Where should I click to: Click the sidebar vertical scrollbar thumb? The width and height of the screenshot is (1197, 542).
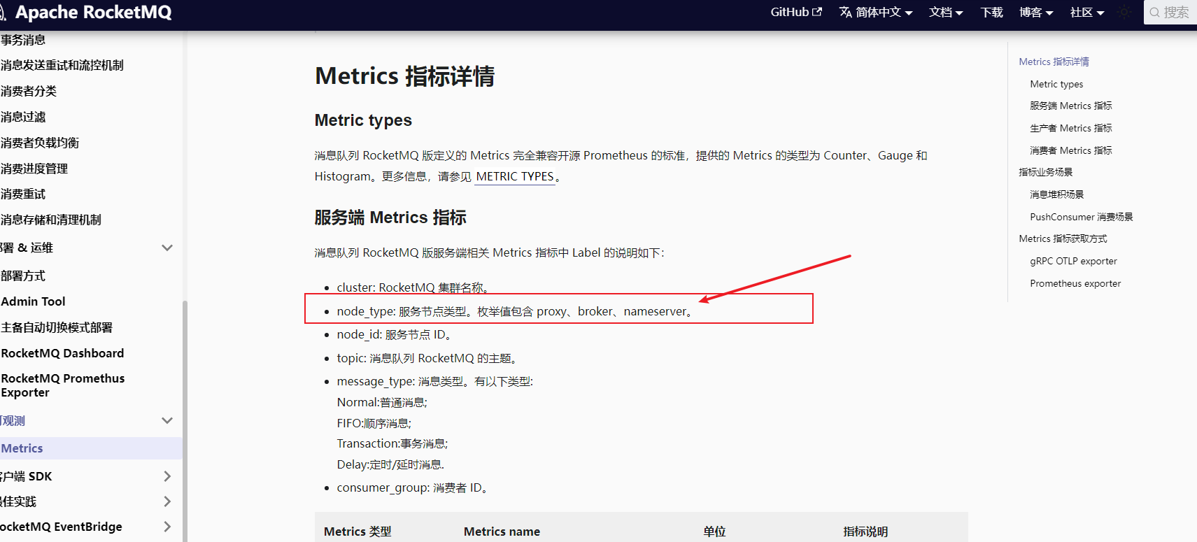tap(185, 420)
